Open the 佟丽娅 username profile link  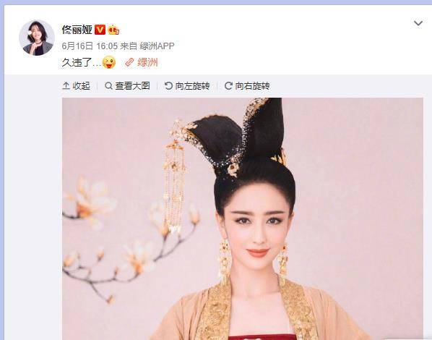[77, 30]
